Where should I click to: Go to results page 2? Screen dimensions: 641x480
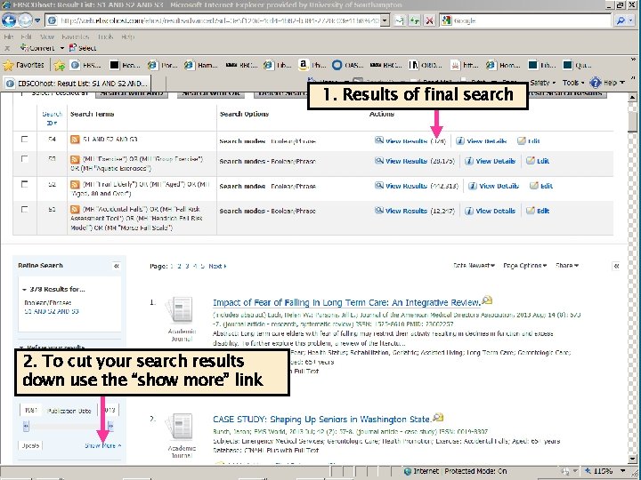[x=179, y=266]
